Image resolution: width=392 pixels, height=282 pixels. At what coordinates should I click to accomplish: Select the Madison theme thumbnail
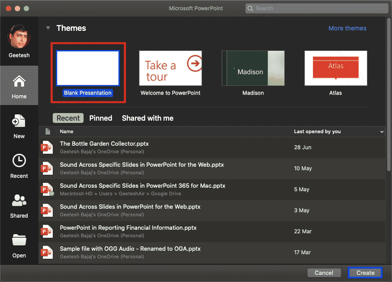(x=253, y=68)
